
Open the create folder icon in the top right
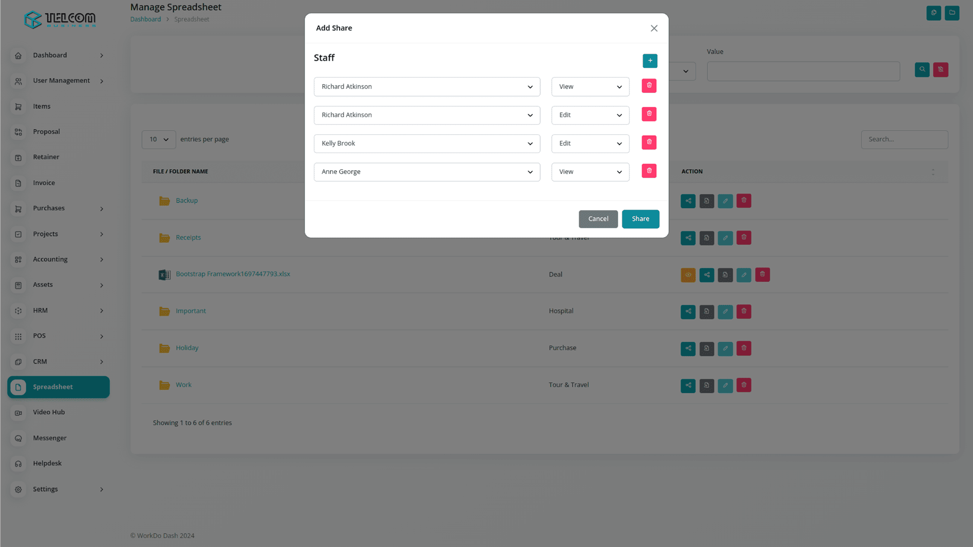coord(952,13)
